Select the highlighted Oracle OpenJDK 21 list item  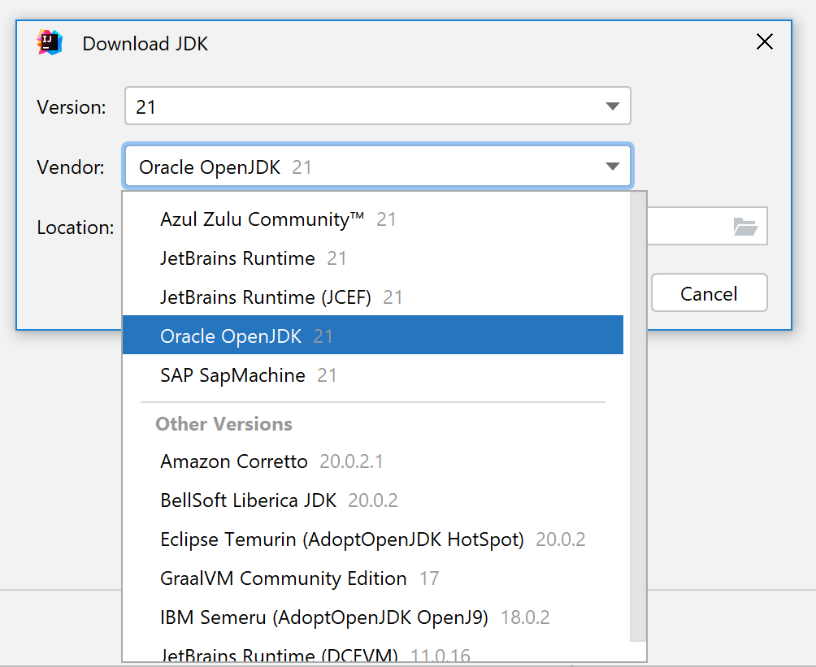372,335
